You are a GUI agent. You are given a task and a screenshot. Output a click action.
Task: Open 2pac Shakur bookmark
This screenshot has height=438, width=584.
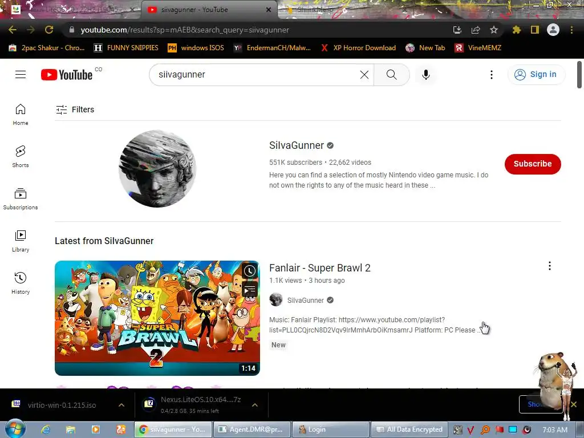(x=47, y=48)
